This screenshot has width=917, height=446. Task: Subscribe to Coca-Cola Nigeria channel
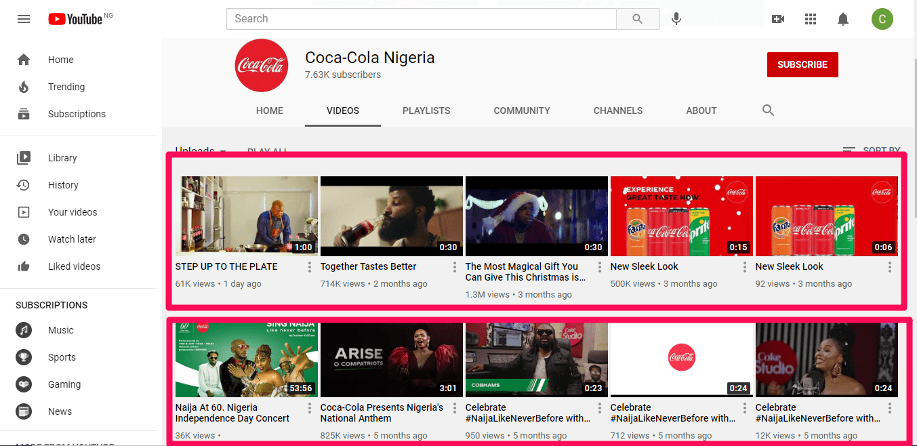(x=802, y=64)
